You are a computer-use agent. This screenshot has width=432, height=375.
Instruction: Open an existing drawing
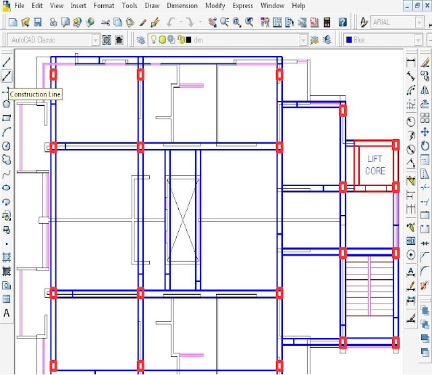coord(25,22)
